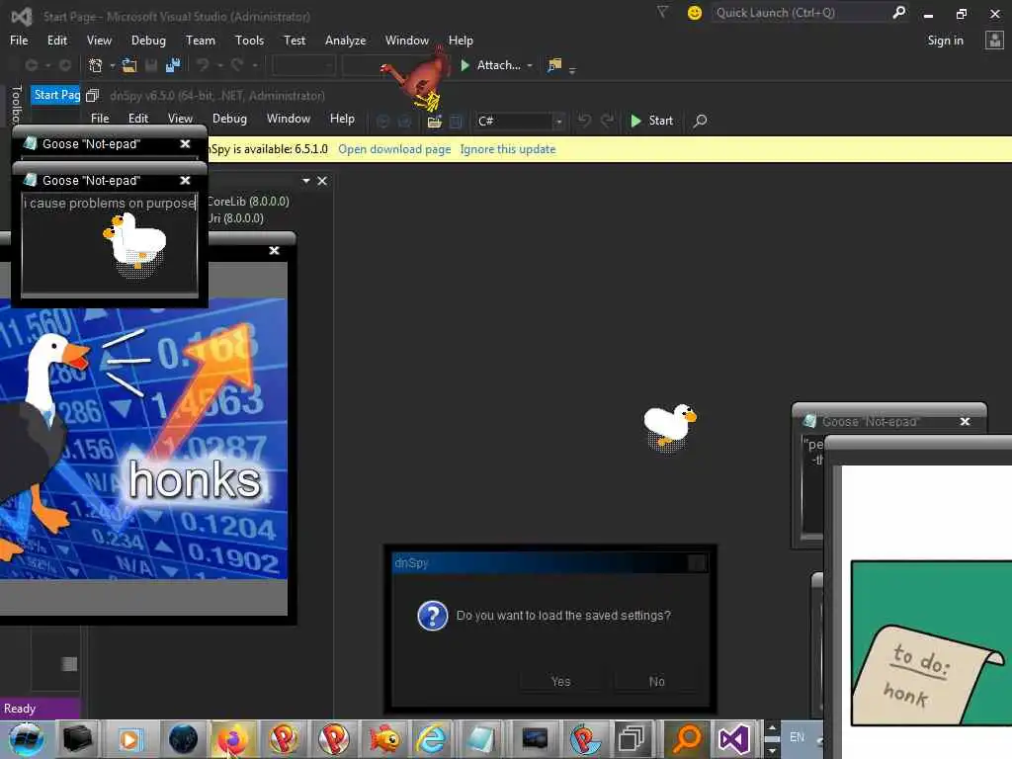This screenshot has width=1012, height=759.
Task: Click the dnSpy redo arrow icon
Action: 608,121
